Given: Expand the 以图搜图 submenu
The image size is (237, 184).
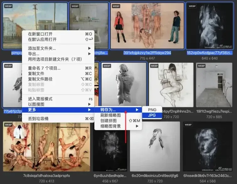Looking at the screenshot, I should 58,104.
